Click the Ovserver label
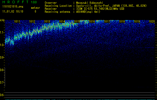The width and height of the screenshot is (157, 100). [x=51, y=3]
